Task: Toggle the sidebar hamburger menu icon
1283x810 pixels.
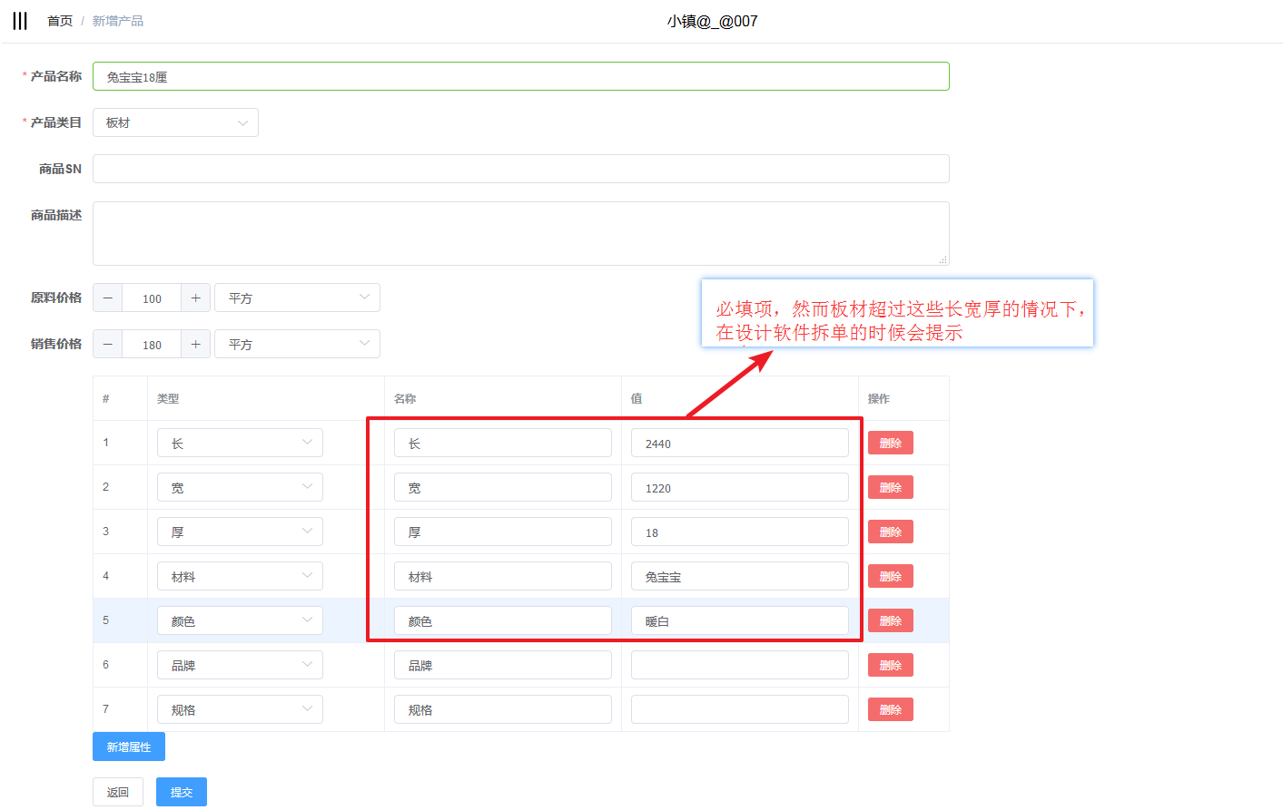Action: [x=20, y=21]
